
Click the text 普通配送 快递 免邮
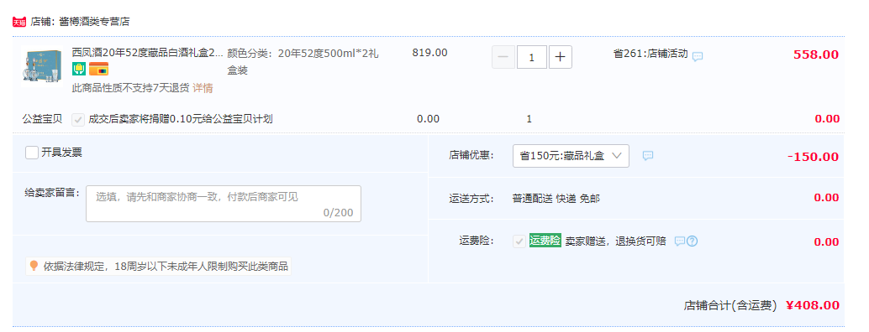[x=556, y=199]
